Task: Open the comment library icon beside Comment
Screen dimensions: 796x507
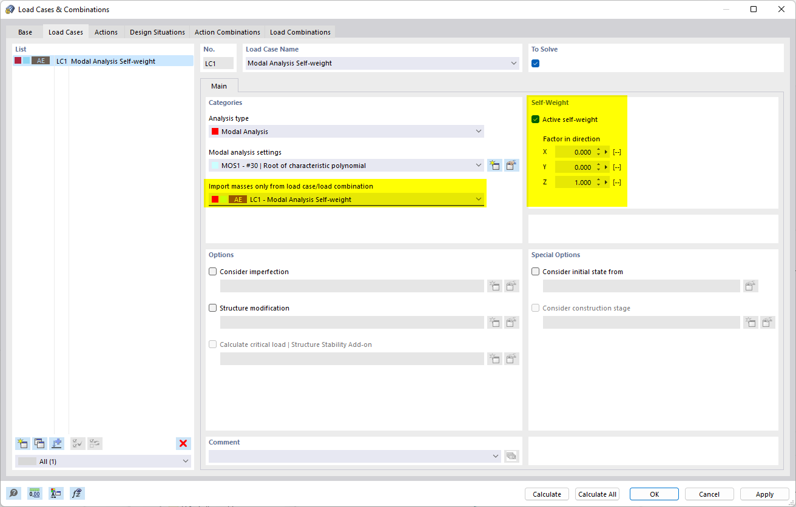Action: point(511,456)
